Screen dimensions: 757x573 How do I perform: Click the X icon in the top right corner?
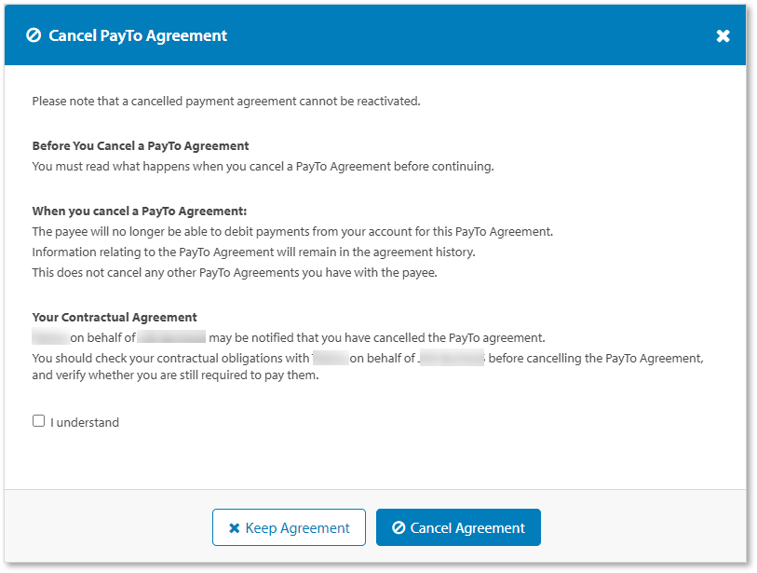[723, 35]
